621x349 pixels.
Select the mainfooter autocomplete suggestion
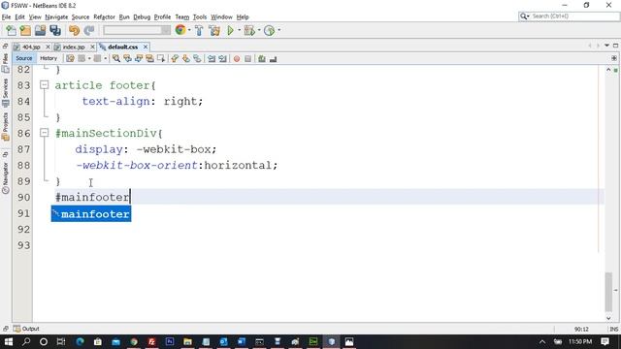[x=91, y=213]
